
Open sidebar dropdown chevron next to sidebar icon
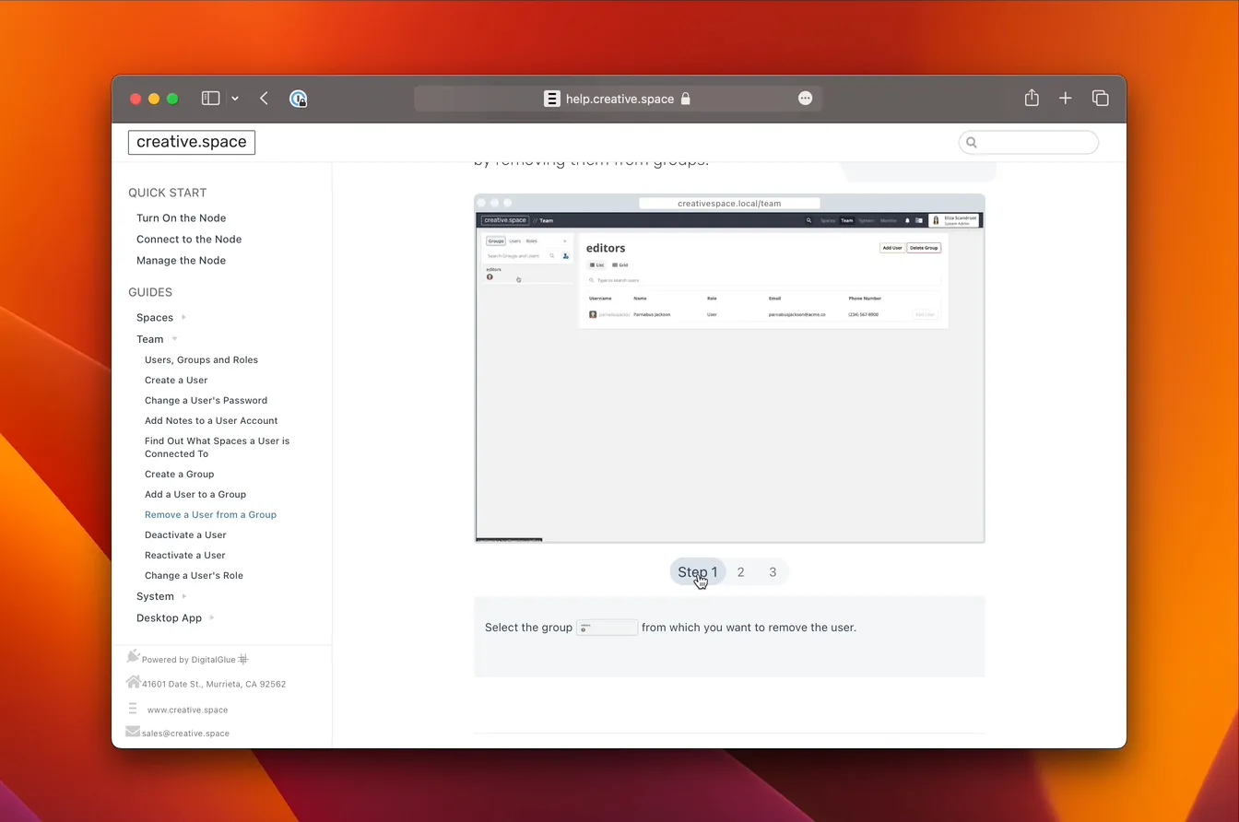(235, 99)
